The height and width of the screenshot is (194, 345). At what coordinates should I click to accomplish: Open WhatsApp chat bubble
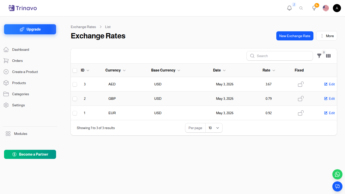(337, 174)
